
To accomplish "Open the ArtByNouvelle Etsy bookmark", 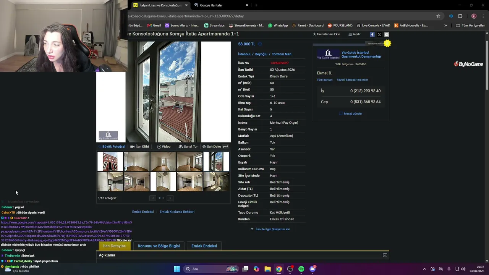I will pyautogui.click(x=411, y=26).
